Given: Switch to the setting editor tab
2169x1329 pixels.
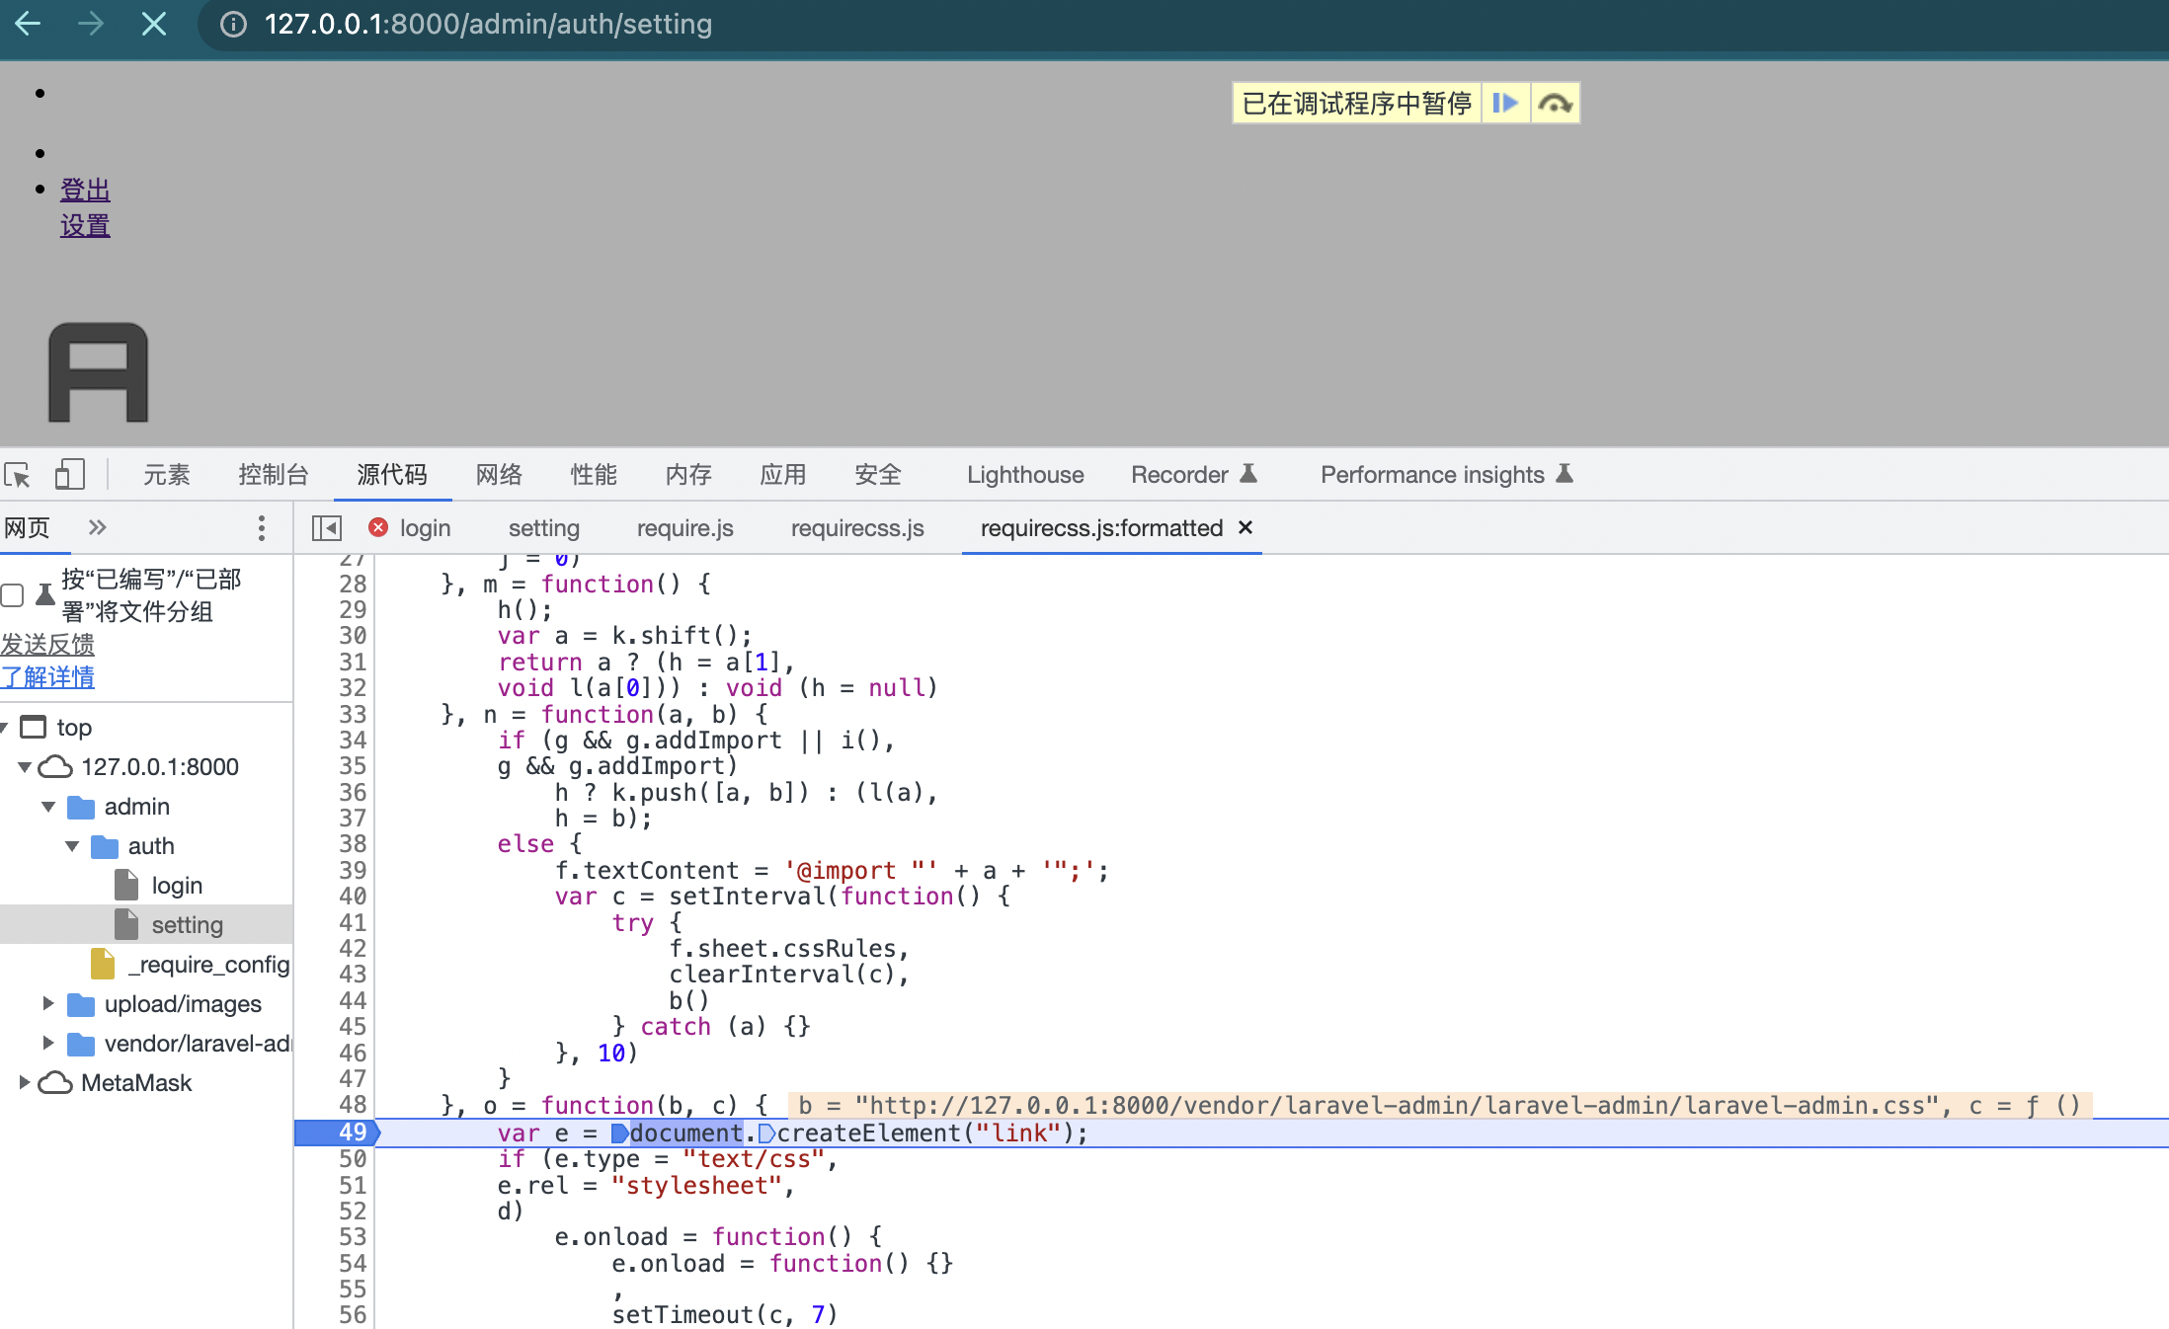Looking at the screenshot, I should [543, 528].
